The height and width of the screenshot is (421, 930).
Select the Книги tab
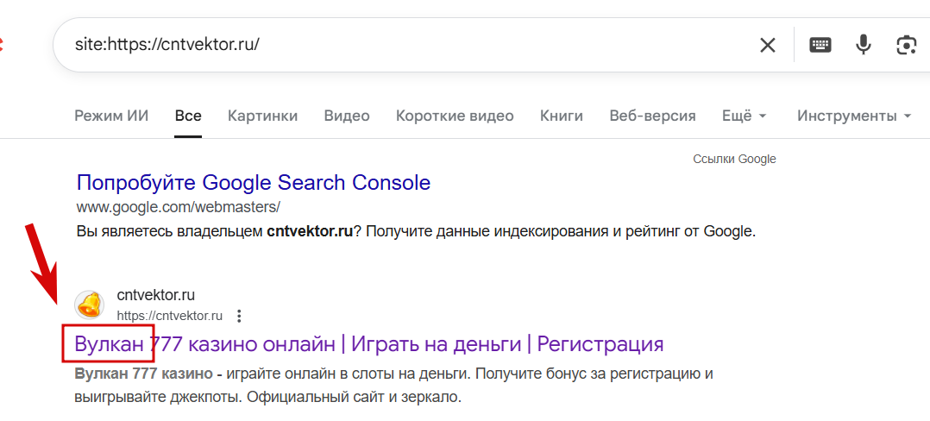[562, 116]
